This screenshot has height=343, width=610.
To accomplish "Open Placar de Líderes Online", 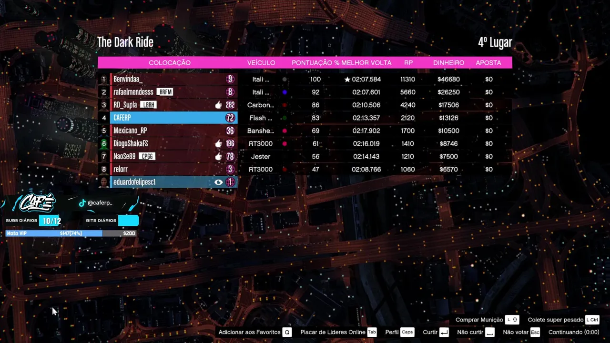I will 333,332.
